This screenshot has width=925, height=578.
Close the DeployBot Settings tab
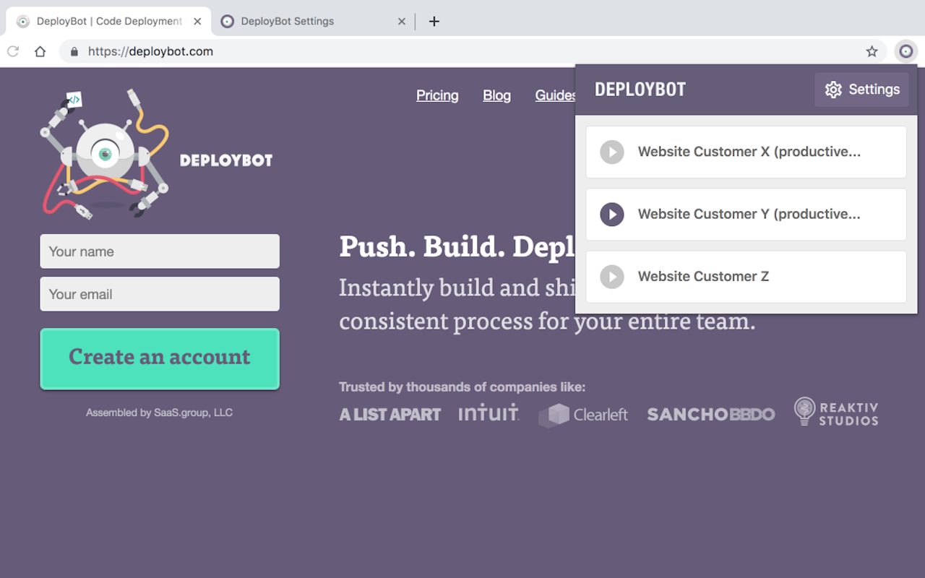pyautogui.click(x=402, y=22)
